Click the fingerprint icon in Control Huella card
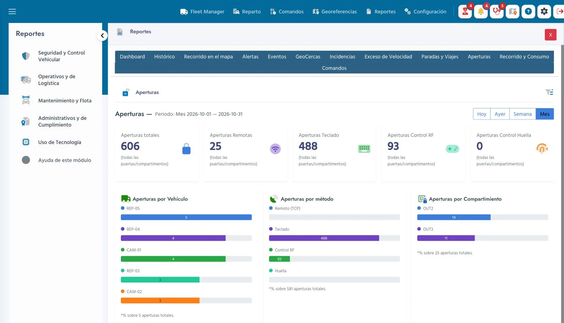This screenshot has height=323, width=564. pyautogui.click(x=542, y=148)
